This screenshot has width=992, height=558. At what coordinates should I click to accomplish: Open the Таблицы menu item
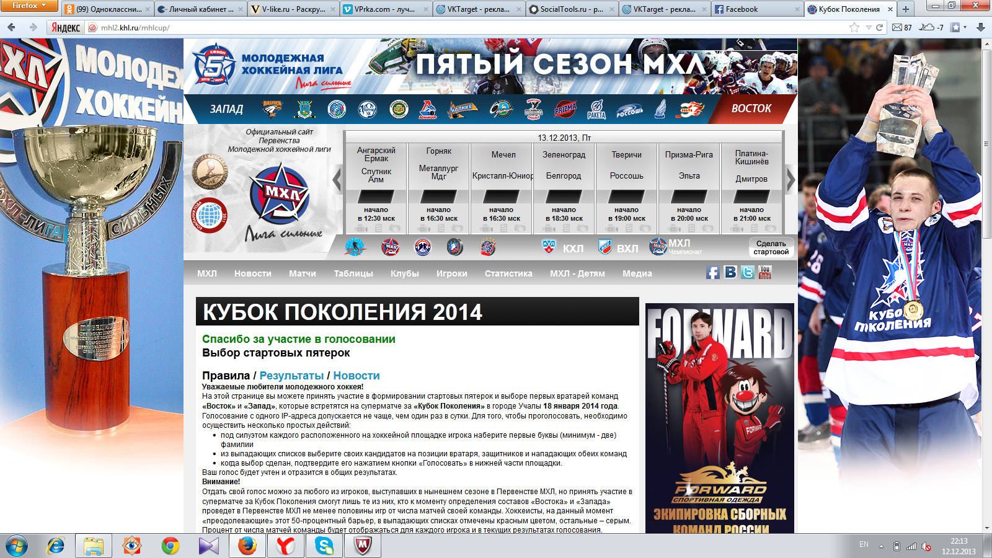pyautogui.click(x=353, y=273)
